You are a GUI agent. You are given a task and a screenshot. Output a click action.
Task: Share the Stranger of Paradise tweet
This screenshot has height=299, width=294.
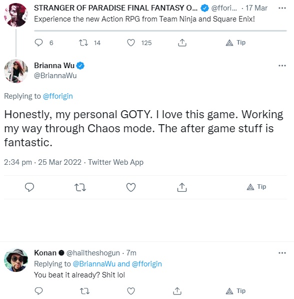click(x=182, y=43)
